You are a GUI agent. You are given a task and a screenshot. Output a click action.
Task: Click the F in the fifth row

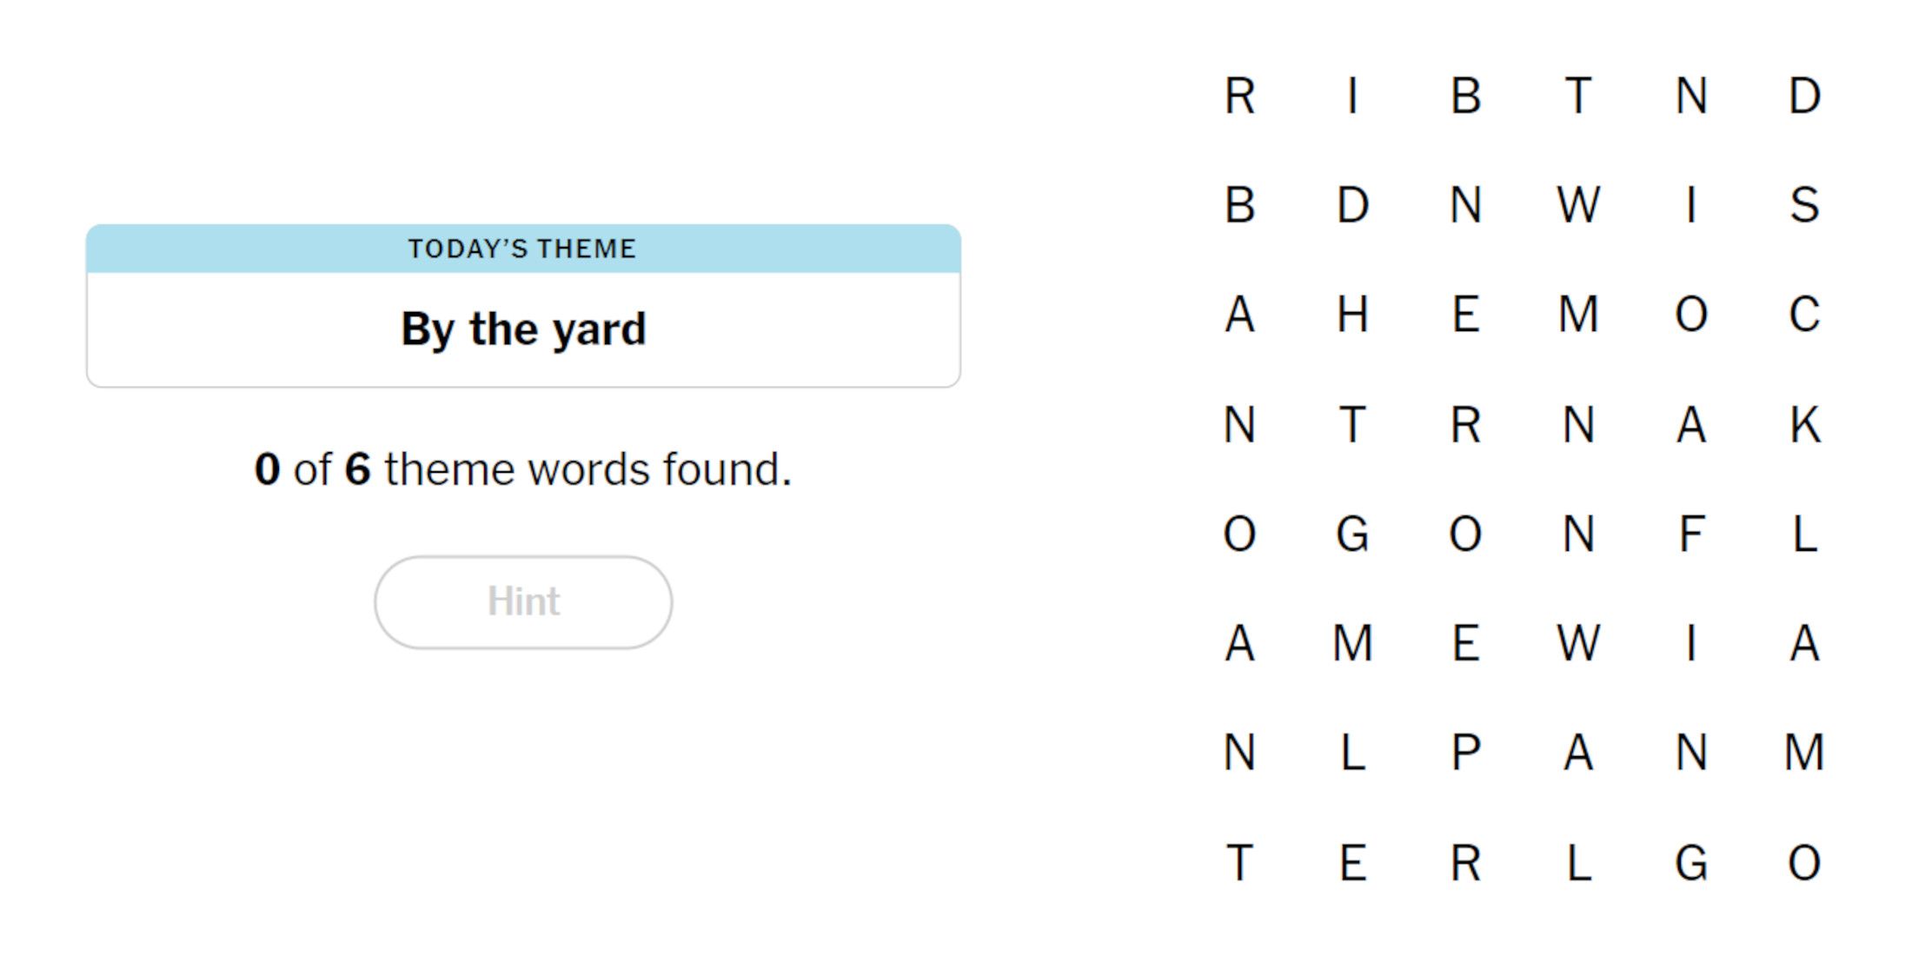[1692, 535]
